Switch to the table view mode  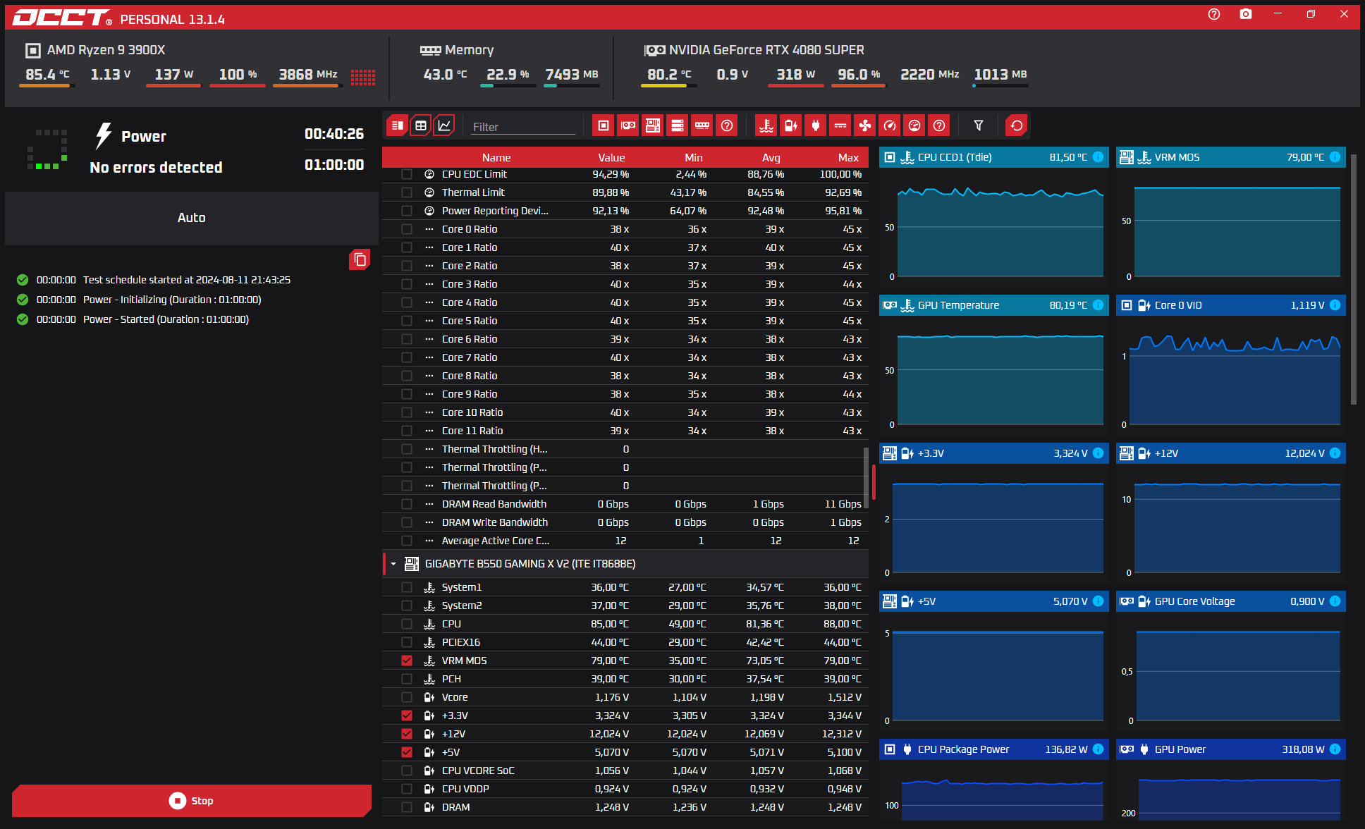[x=421, y=125]
